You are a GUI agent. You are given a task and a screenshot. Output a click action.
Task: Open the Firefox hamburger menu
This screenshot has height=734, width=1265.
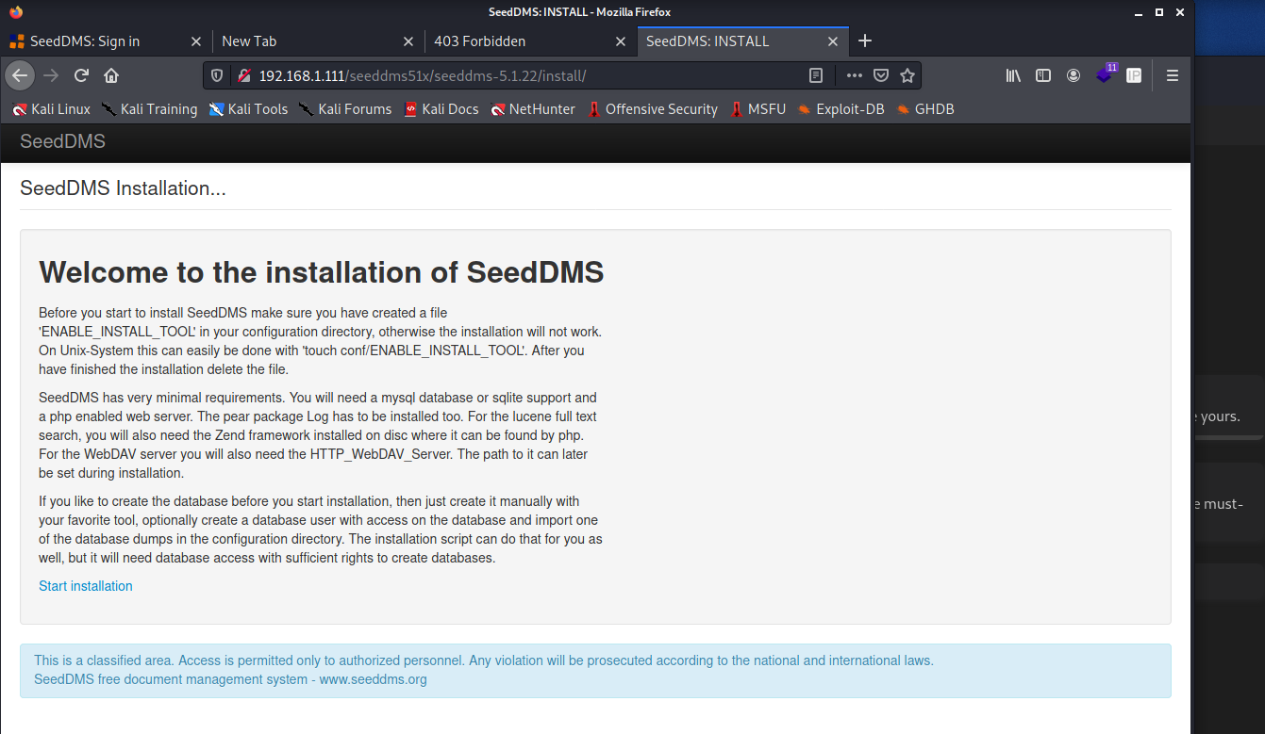(x=1173, y=75)
